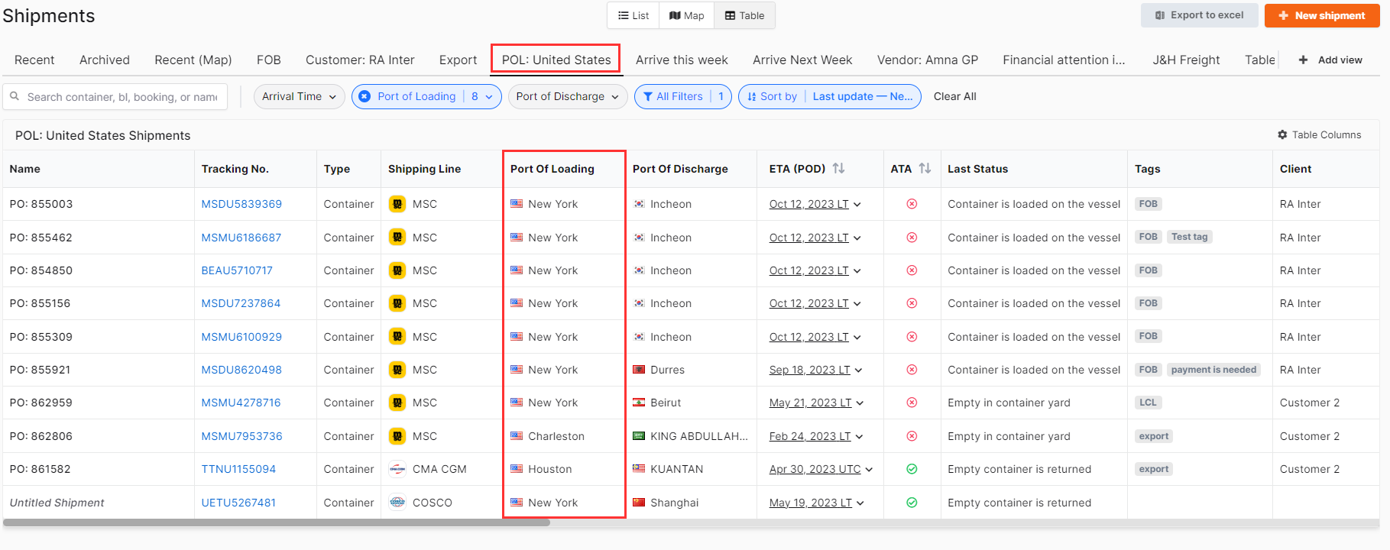Viewport: 1390px width, 550px height.
Task: Click CMA CGM shipping line logo
Action: tap(397, 469)
